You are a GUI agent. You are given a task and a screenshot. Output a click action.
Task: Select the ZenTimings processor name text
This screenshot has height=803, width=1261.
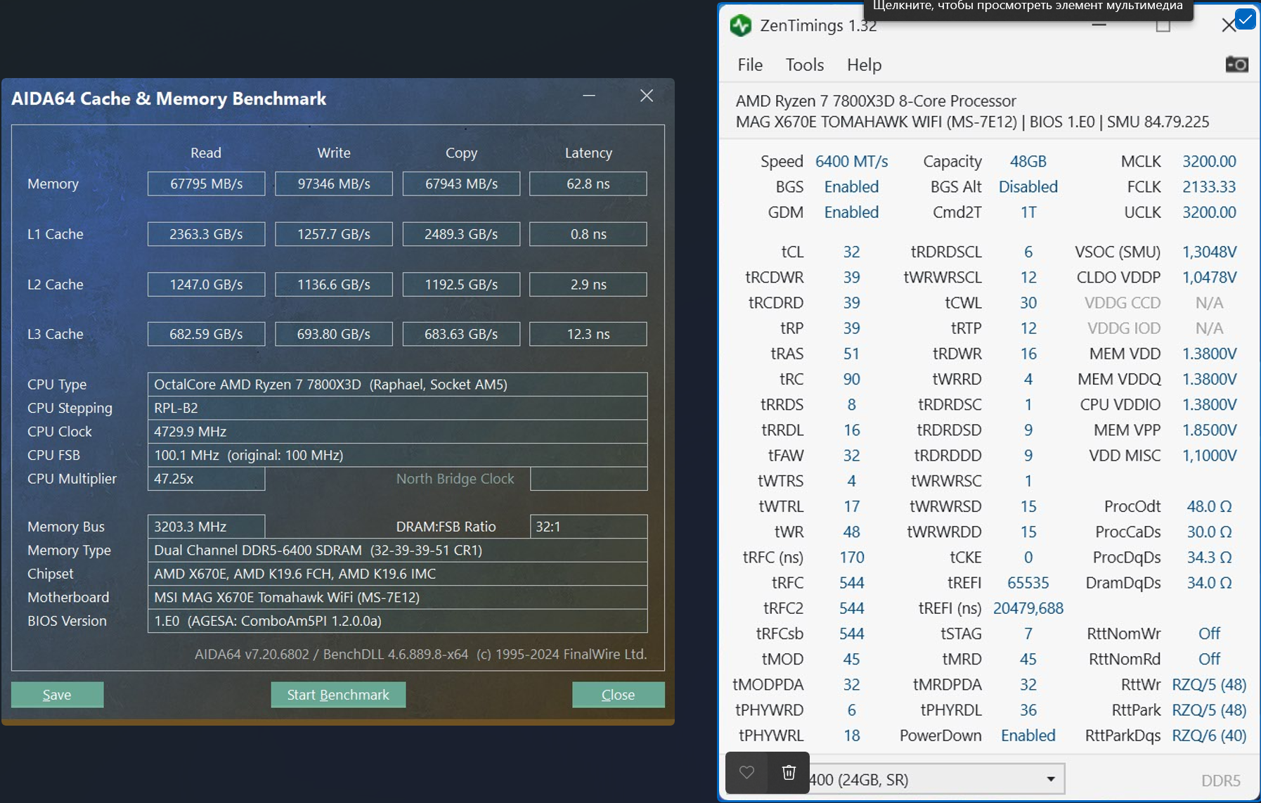[876, 101]
